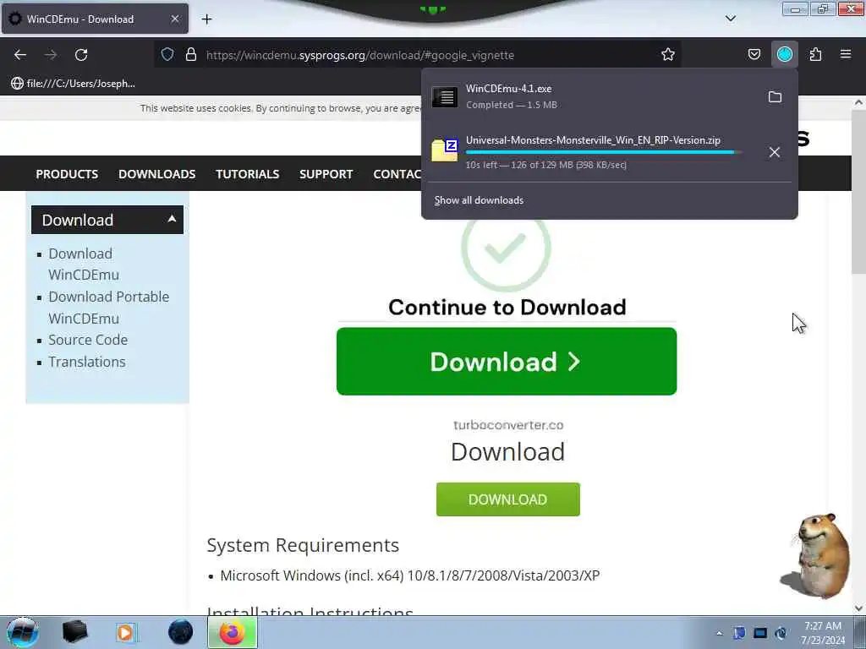Image resolution: width=866 pixels, height=649 pixels.
Task: Click the padlock site security icon
Action: pyautogui.click(x=191, y=54)
